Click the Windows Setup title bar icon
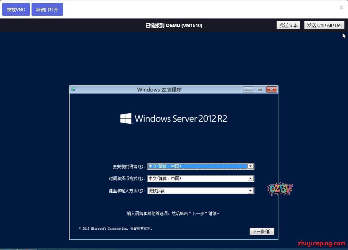348x250 pixels. coord(73,89)
